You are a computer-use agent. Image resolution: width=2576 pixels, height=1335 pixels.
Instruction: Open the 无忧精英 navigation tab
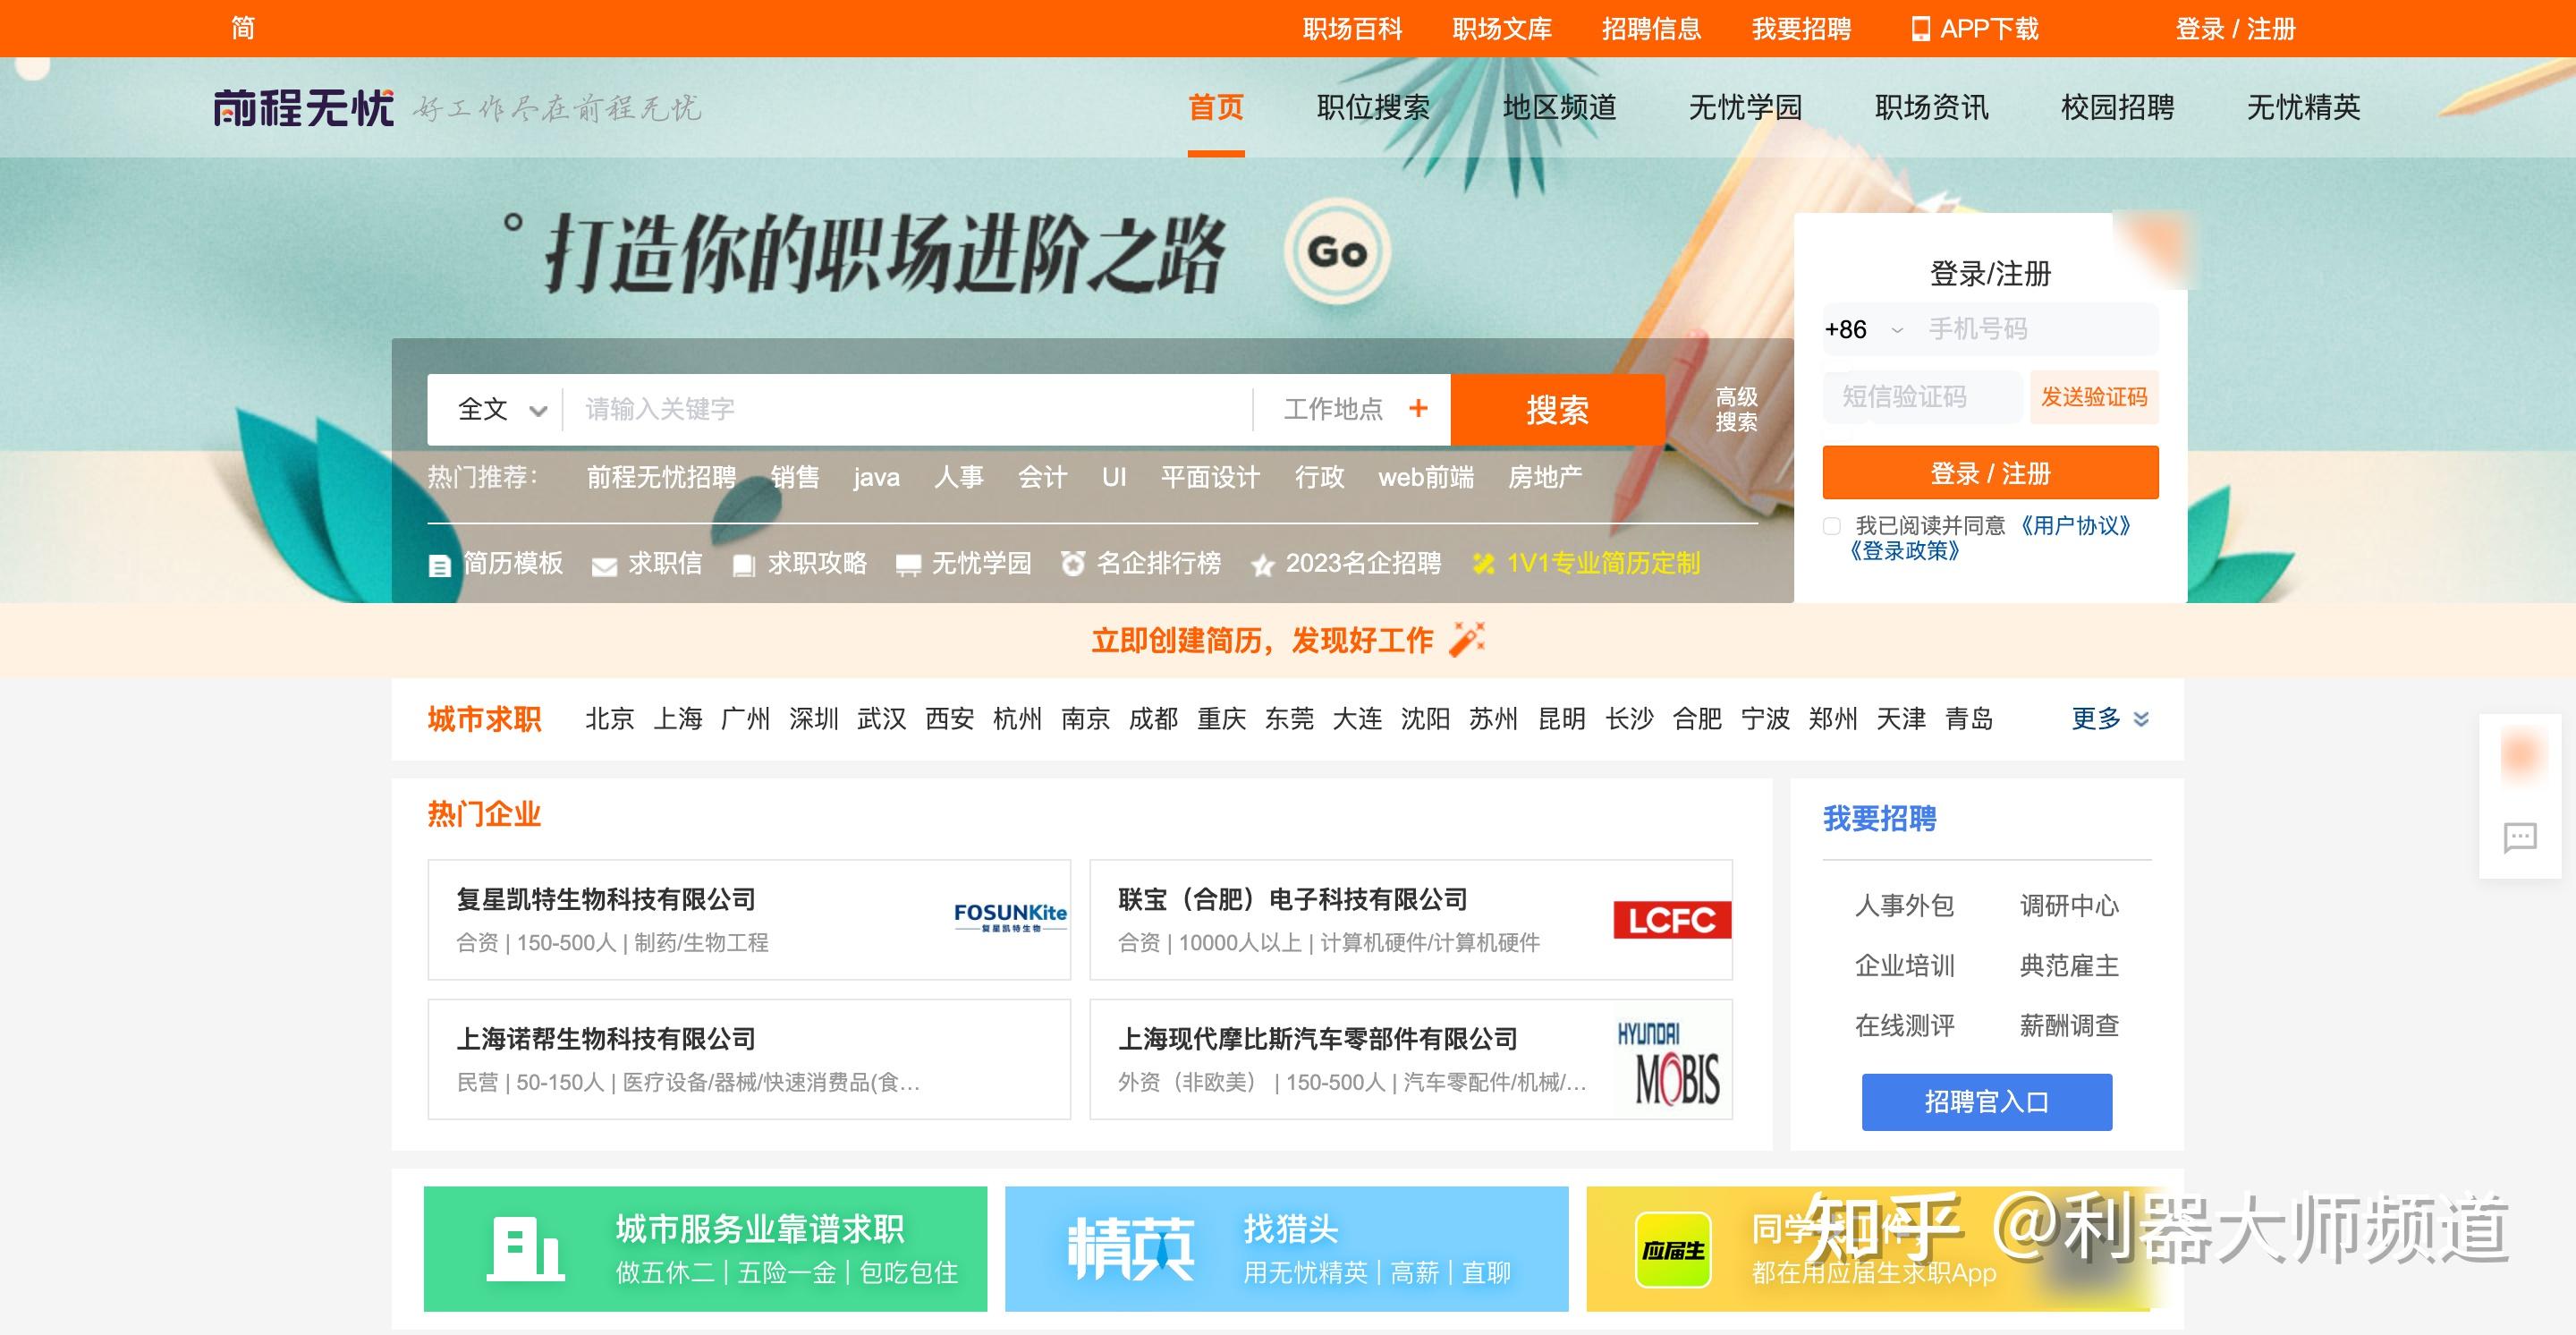click(2303, 107)
